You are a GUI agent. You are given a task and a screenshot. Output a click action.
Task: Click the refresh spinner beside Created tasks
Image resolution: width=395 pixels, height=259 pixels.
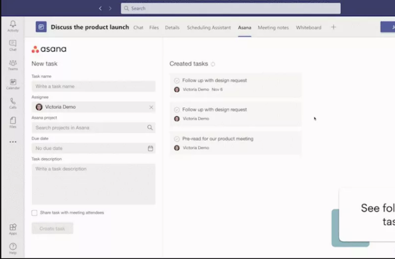[x=213, y=64]
